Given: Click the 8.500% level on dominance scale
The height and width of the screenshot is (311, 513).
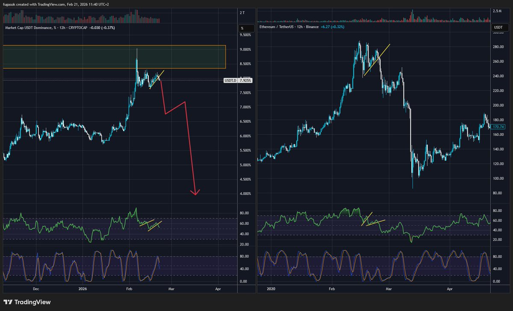Looking at the screenshot, I should pyautogui.click(x=246, y=64).
